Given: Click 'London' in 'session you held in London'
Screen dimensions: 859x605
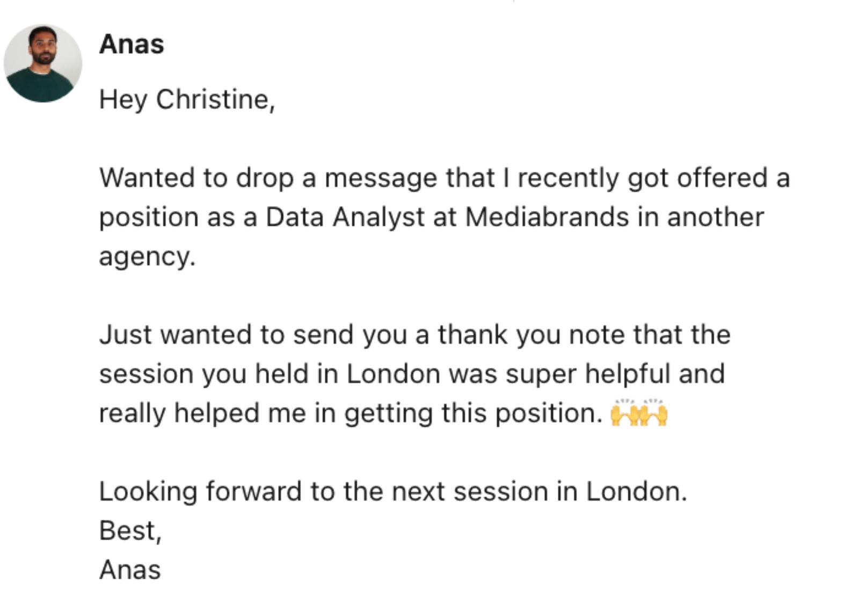Looking at the screenshot, I should click(x=393, y=374).
